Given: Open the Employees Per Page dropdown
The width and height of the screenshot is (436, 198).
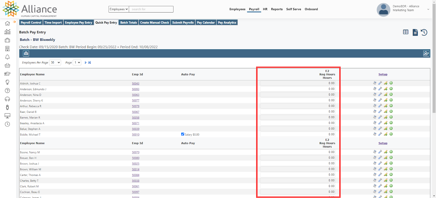Looking at the screenshot, I should (55, 63).
